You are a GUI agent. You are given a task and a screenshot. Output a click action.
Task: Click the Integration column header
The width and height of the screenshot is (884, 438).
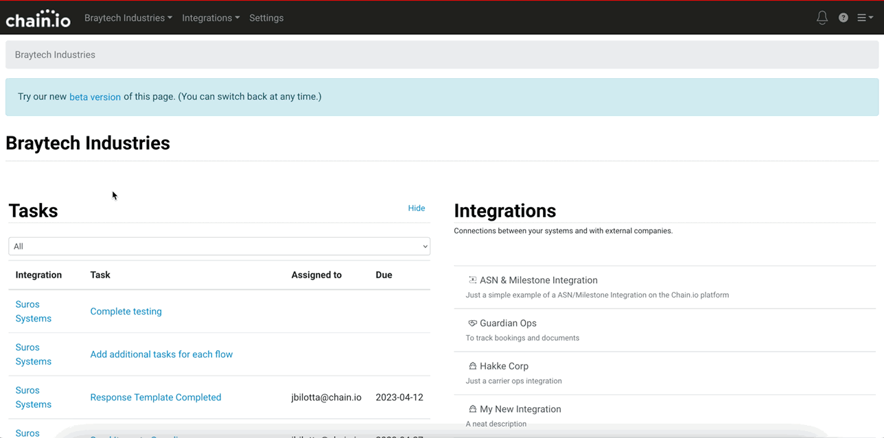[38, 275]
